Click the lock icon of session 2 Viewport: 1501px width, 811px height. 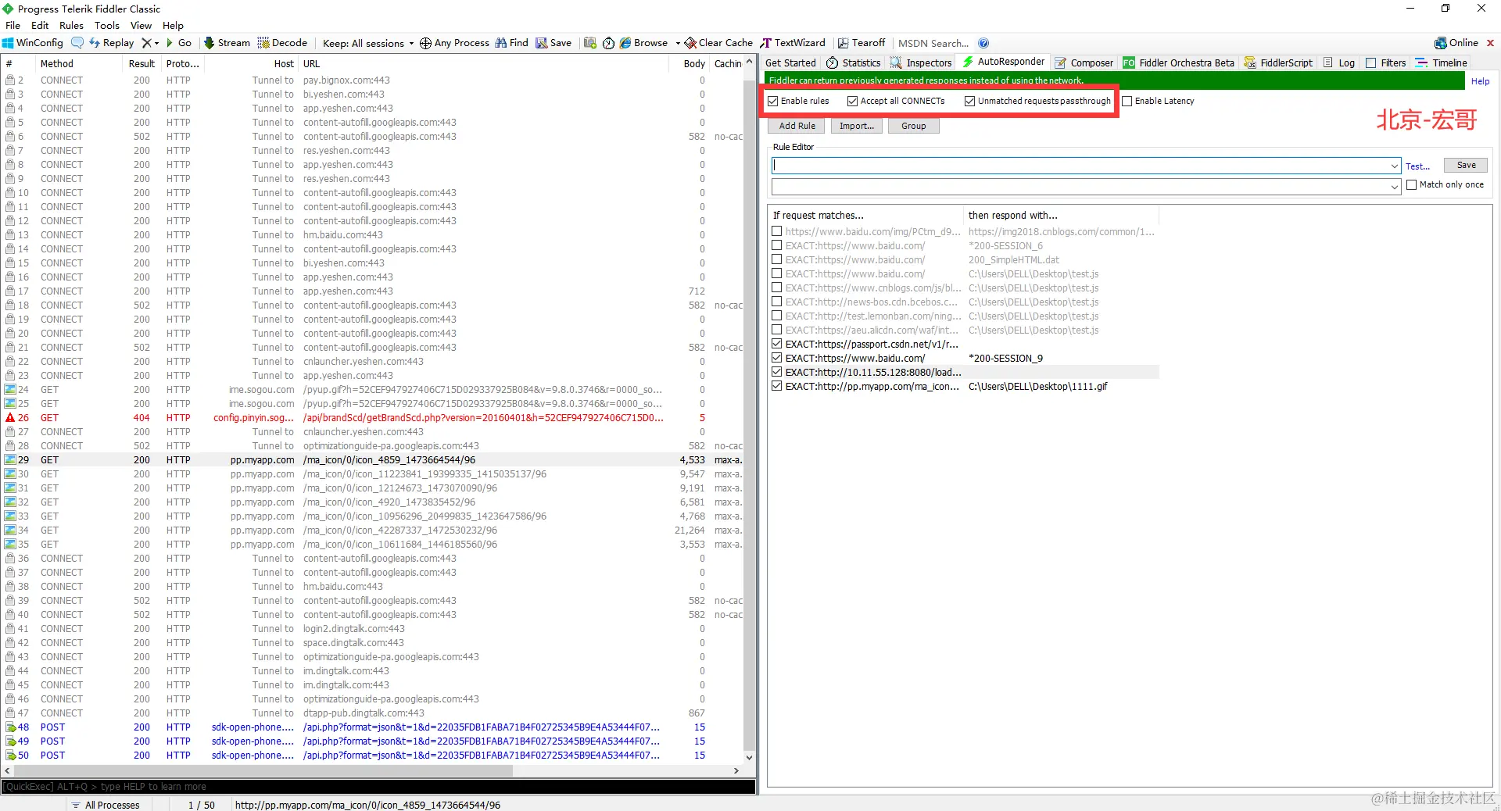tap(10, 80)
